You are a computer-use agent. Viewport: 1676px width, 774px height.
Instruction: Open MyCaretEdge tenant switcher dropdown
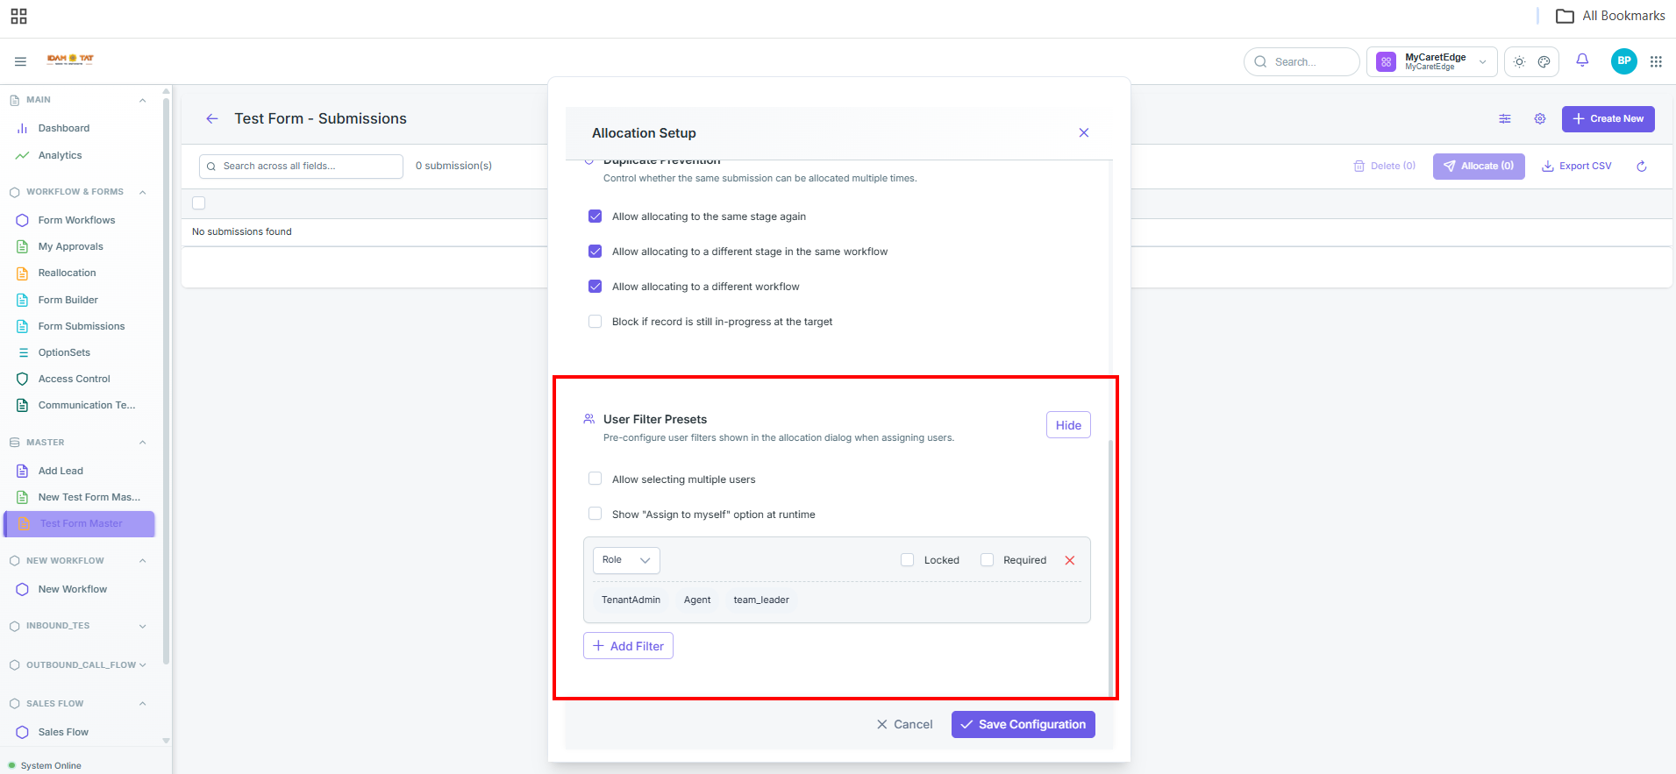point(1431,61)
